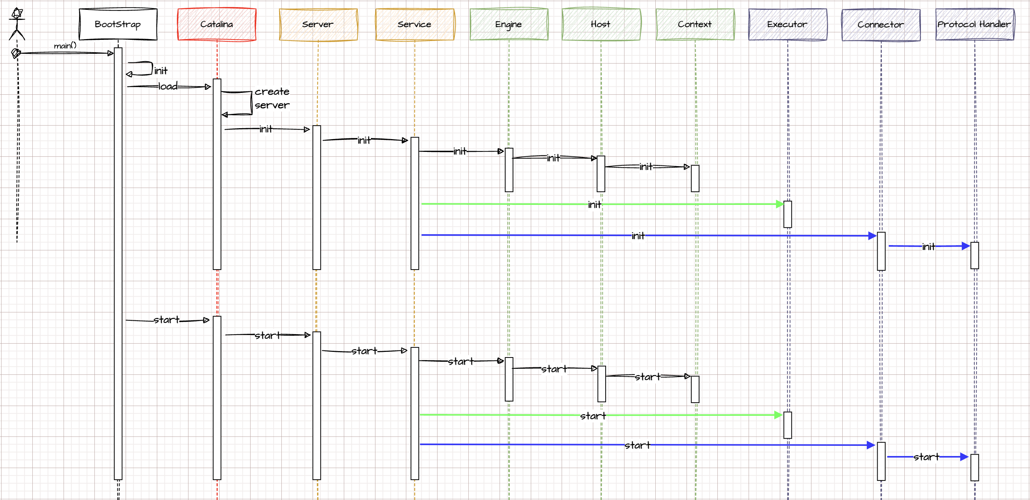Select the red Catalina box
Viewport: 1030px width, 500px height.
coord(217,24)
